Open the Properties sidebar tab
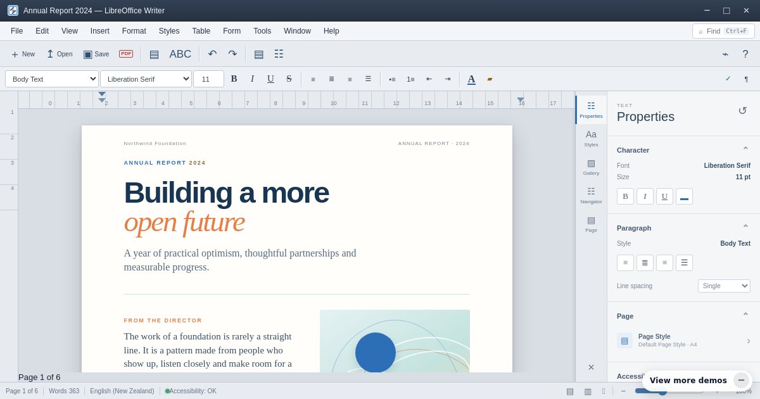Screen dimensions: 760x399 tap(591, 110)
